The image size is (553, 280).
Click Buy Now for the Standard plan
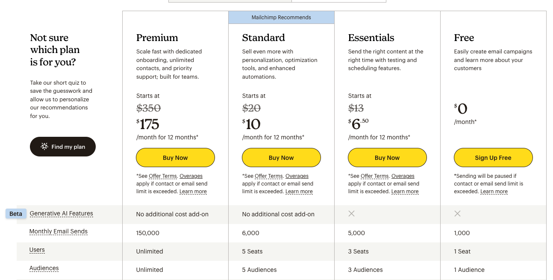(281, 158)
